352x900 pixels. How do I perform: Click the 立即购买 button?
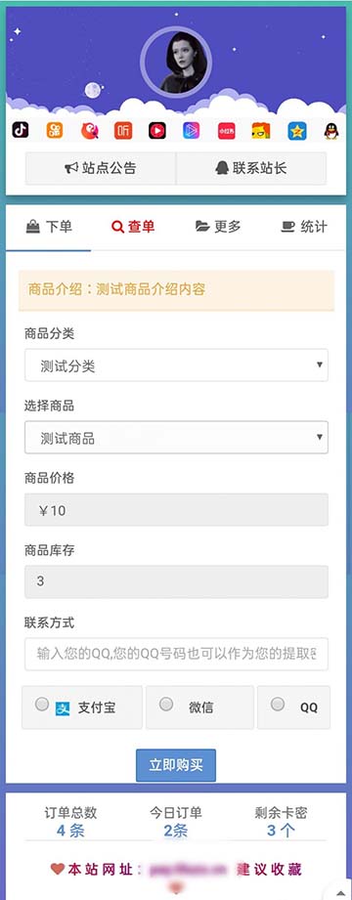click(x=176, y=765)
